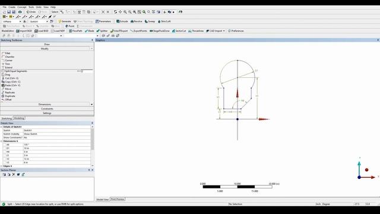Click StageFluidZone
The width and height of the screenshot is (380, 214).
[160, 31]
